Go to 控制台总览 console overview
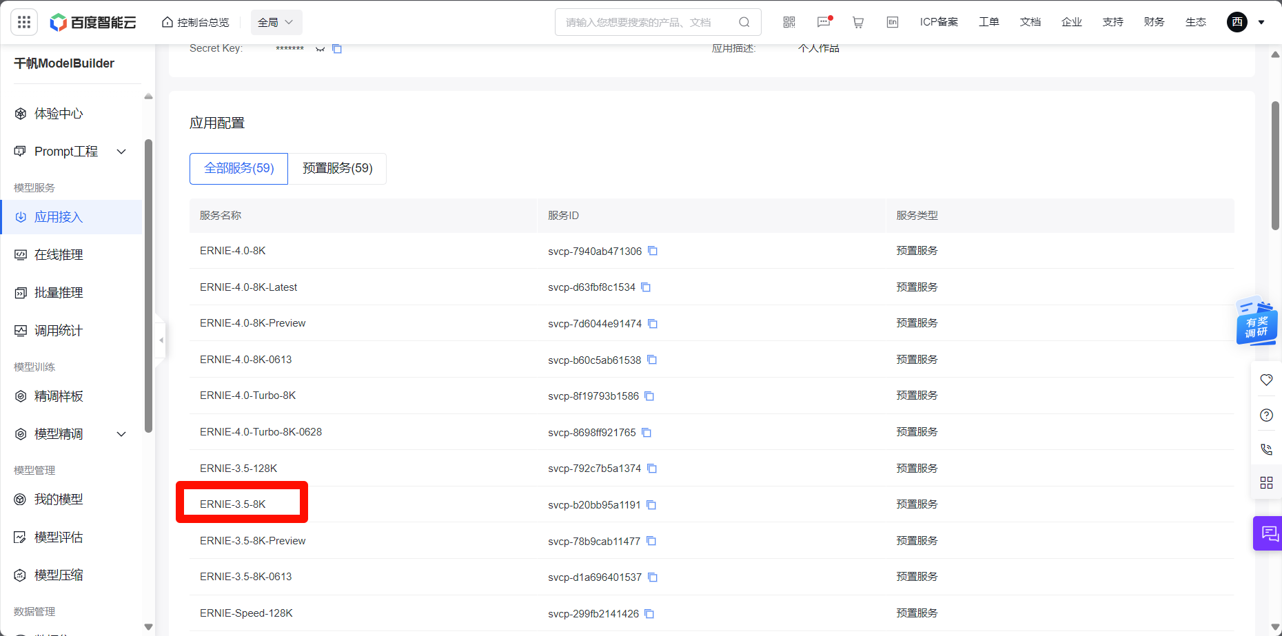Image resolution: width=1282 pixels, height=636 pixels. (x=196, y=22)
